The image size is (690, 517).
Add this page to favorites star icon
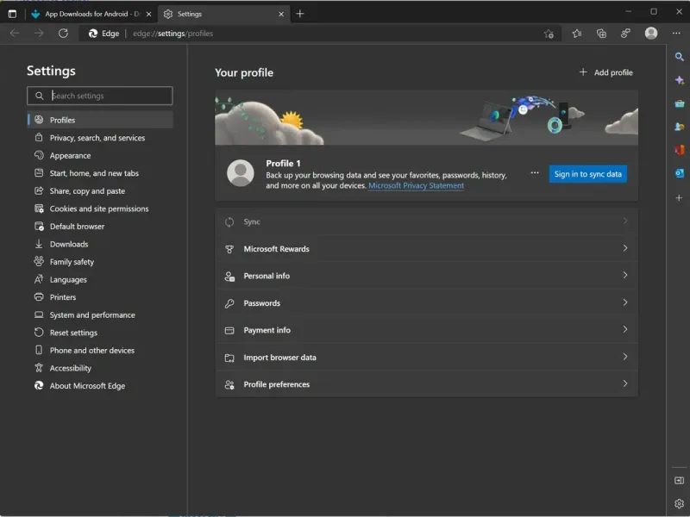tap(549, 34)
